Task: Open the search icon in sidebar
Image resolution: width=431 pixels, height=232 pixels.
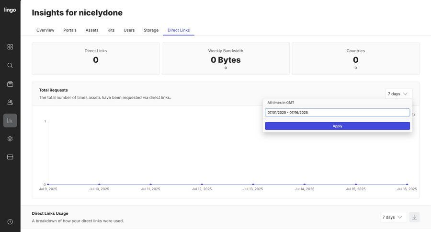Action: pos(10,65)
